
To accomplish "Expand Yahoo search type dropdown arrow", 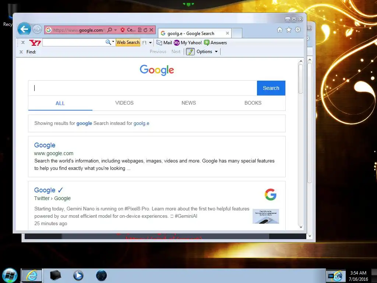I will click(x=113, y=42).
